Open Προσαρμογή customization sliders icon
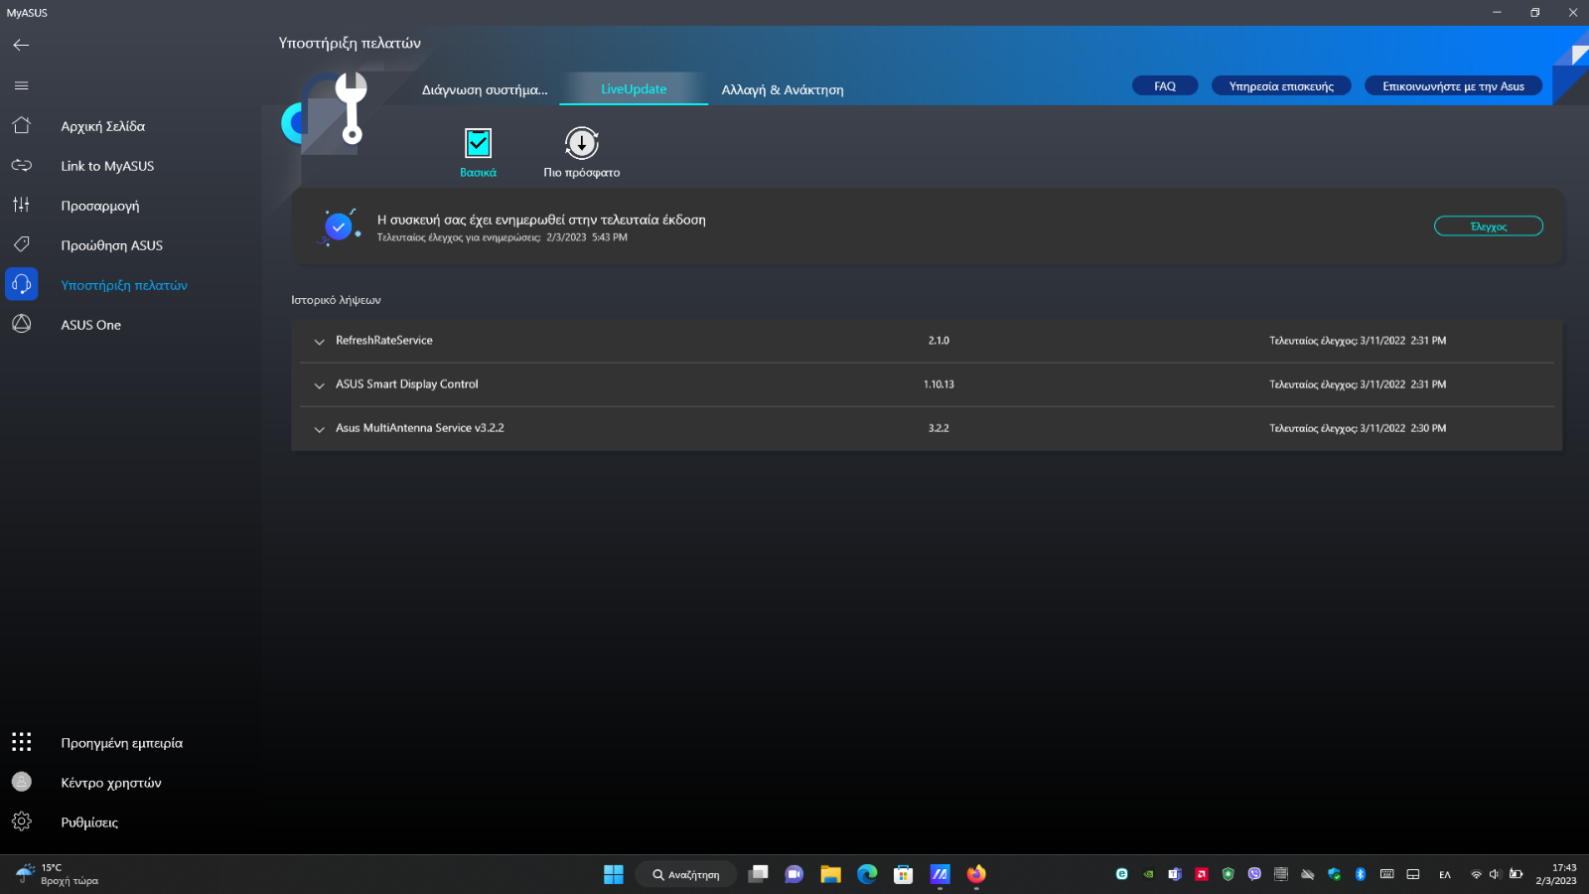The width and height of the screenshot is (1589, 894). coord(21,205)
